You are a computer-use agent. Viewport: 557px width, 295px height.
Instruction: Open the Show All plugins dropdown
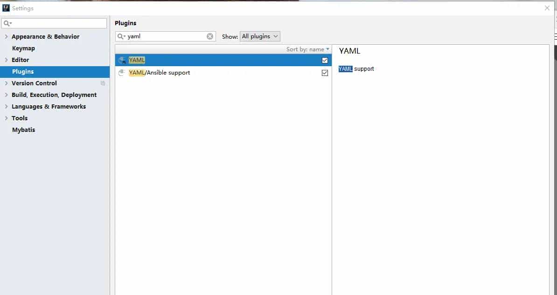click(x=260, y=36)
